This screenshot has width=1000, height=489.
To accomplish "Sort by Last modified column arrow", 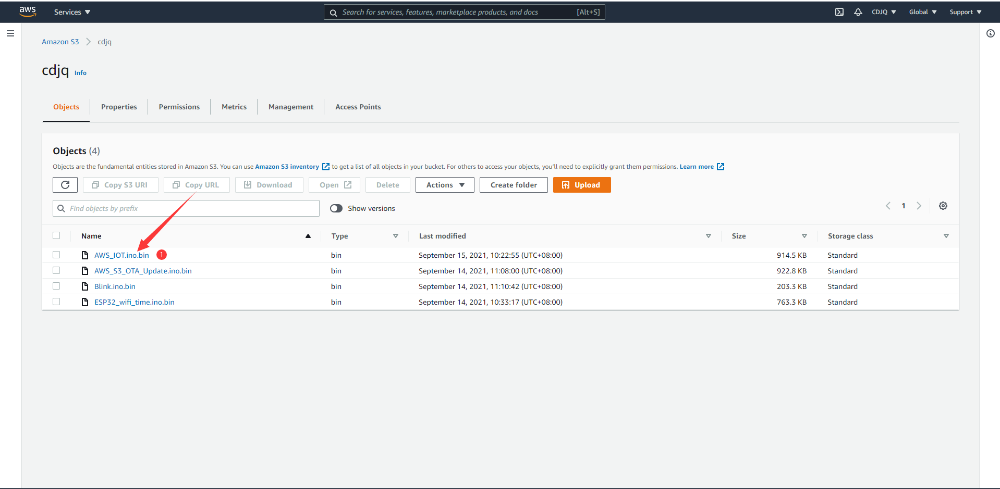I will (709, 236).
